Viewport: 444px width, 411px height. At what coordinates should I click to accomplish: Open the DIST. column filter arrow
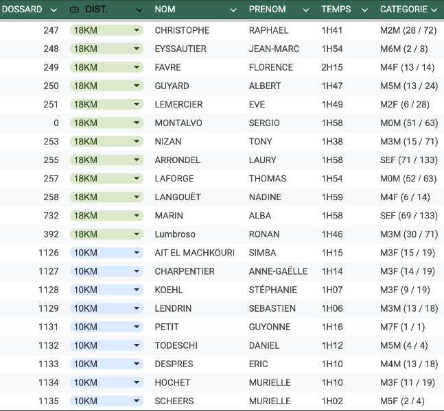point(139,10)
